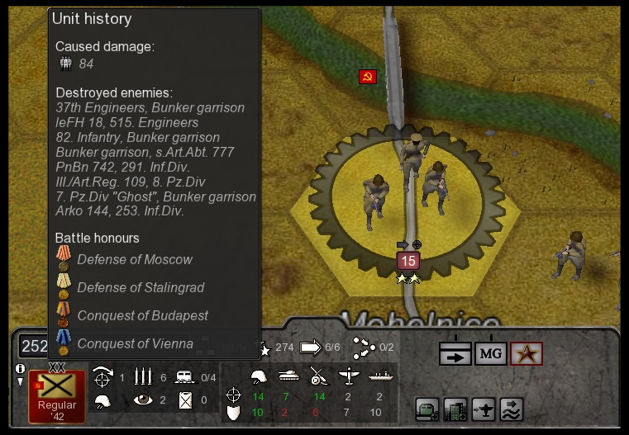Click the line '7. Pz.Div "Ghost", Bunker garrison'
This screenshot has height=435, width=629.
tap(155, 196)
